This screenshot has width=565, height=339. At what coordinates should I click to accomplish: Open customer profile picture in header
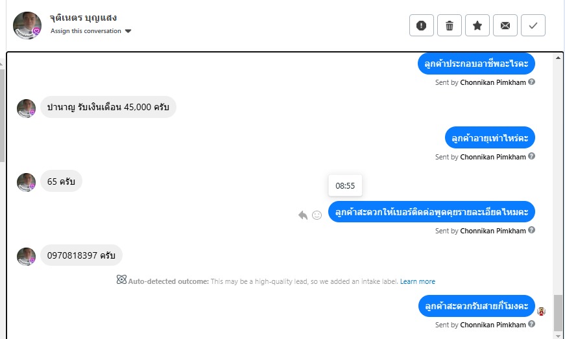[27, 25]
